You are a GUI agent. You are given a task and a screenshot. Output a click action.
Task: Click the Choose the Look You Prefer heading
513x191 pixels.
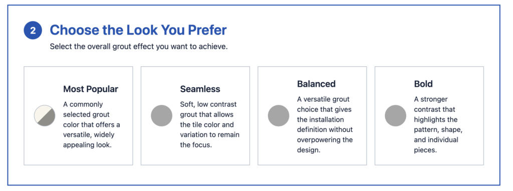(x=138, y=30)
